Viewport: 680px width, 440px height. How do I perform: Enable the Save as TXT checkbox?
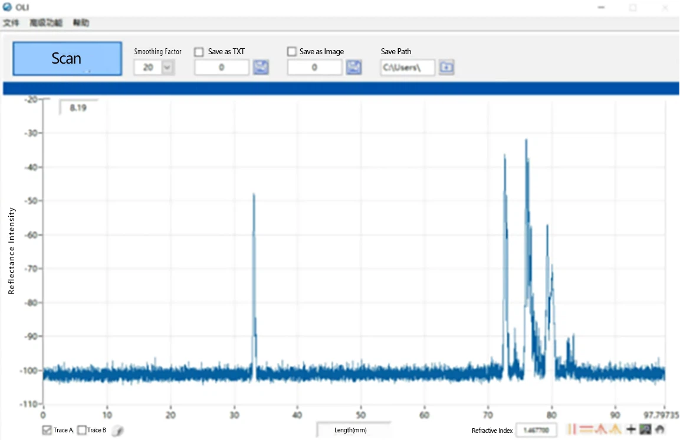pyautogui.click(x=199, y=52)
